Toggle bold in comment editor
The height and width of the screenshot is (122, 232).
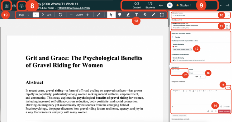pos(183,91)
